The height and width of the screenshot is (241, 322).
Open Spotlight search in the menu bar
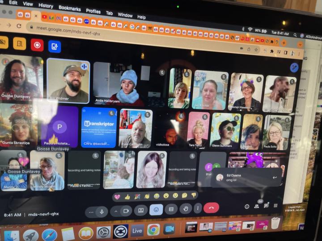295,35
